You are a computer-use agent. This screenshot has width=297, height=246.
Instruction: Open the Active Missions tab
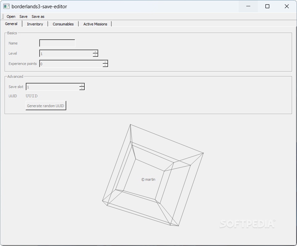point(95,24)
